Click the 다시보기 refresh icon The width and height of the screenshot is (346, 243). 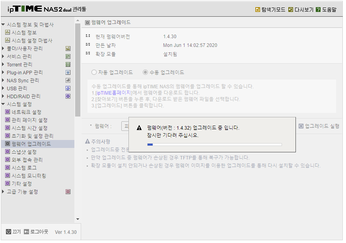click(291, 10)
